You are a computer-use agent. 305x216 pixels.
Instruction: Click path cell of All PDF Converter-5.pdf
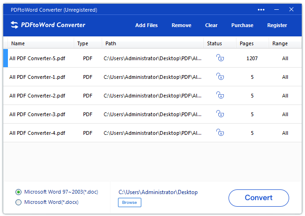(152, 58)
